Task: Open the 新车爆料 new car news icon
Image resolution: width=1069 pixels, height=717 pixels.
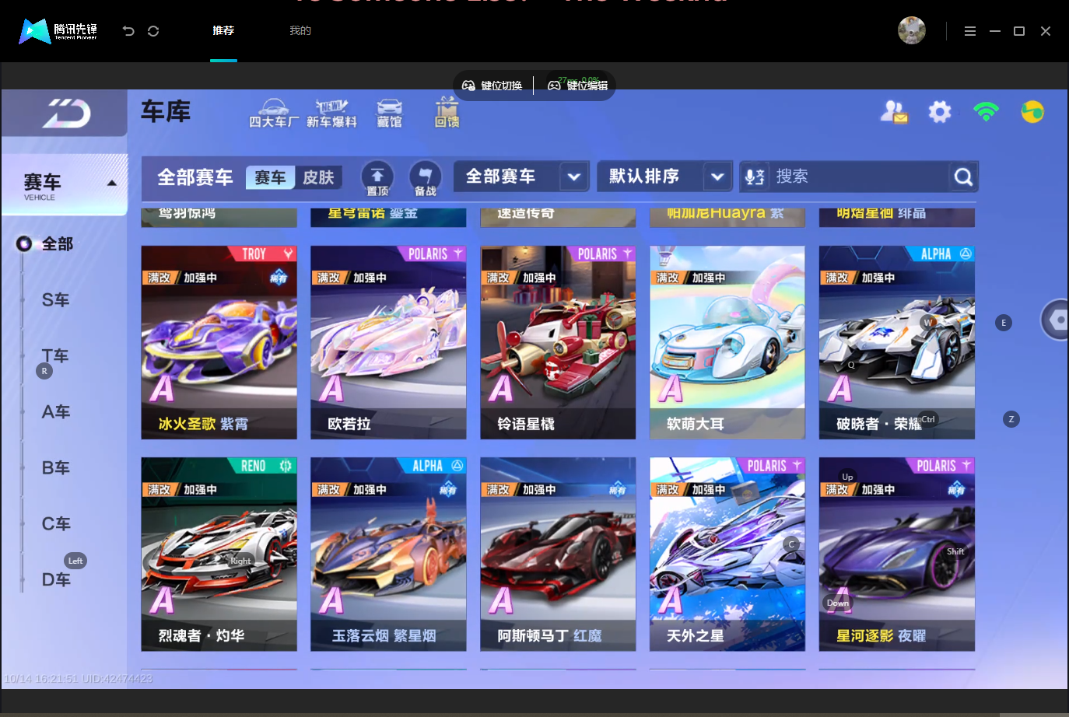Action: 331,113
